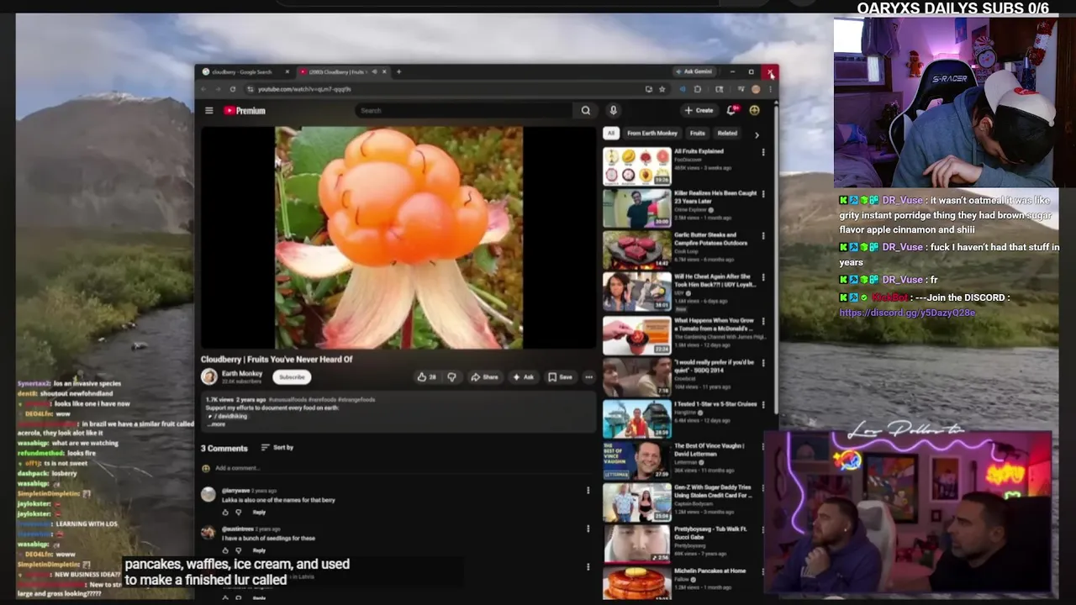Open the Sort by comments dropdown
Screen dimensions: 1076x605
(277, 448)
